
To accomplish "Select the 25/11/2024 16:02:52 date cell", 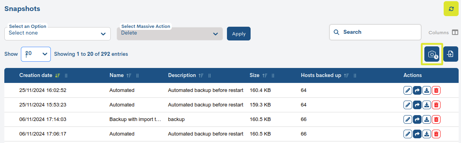I will [x=43, y=90].
